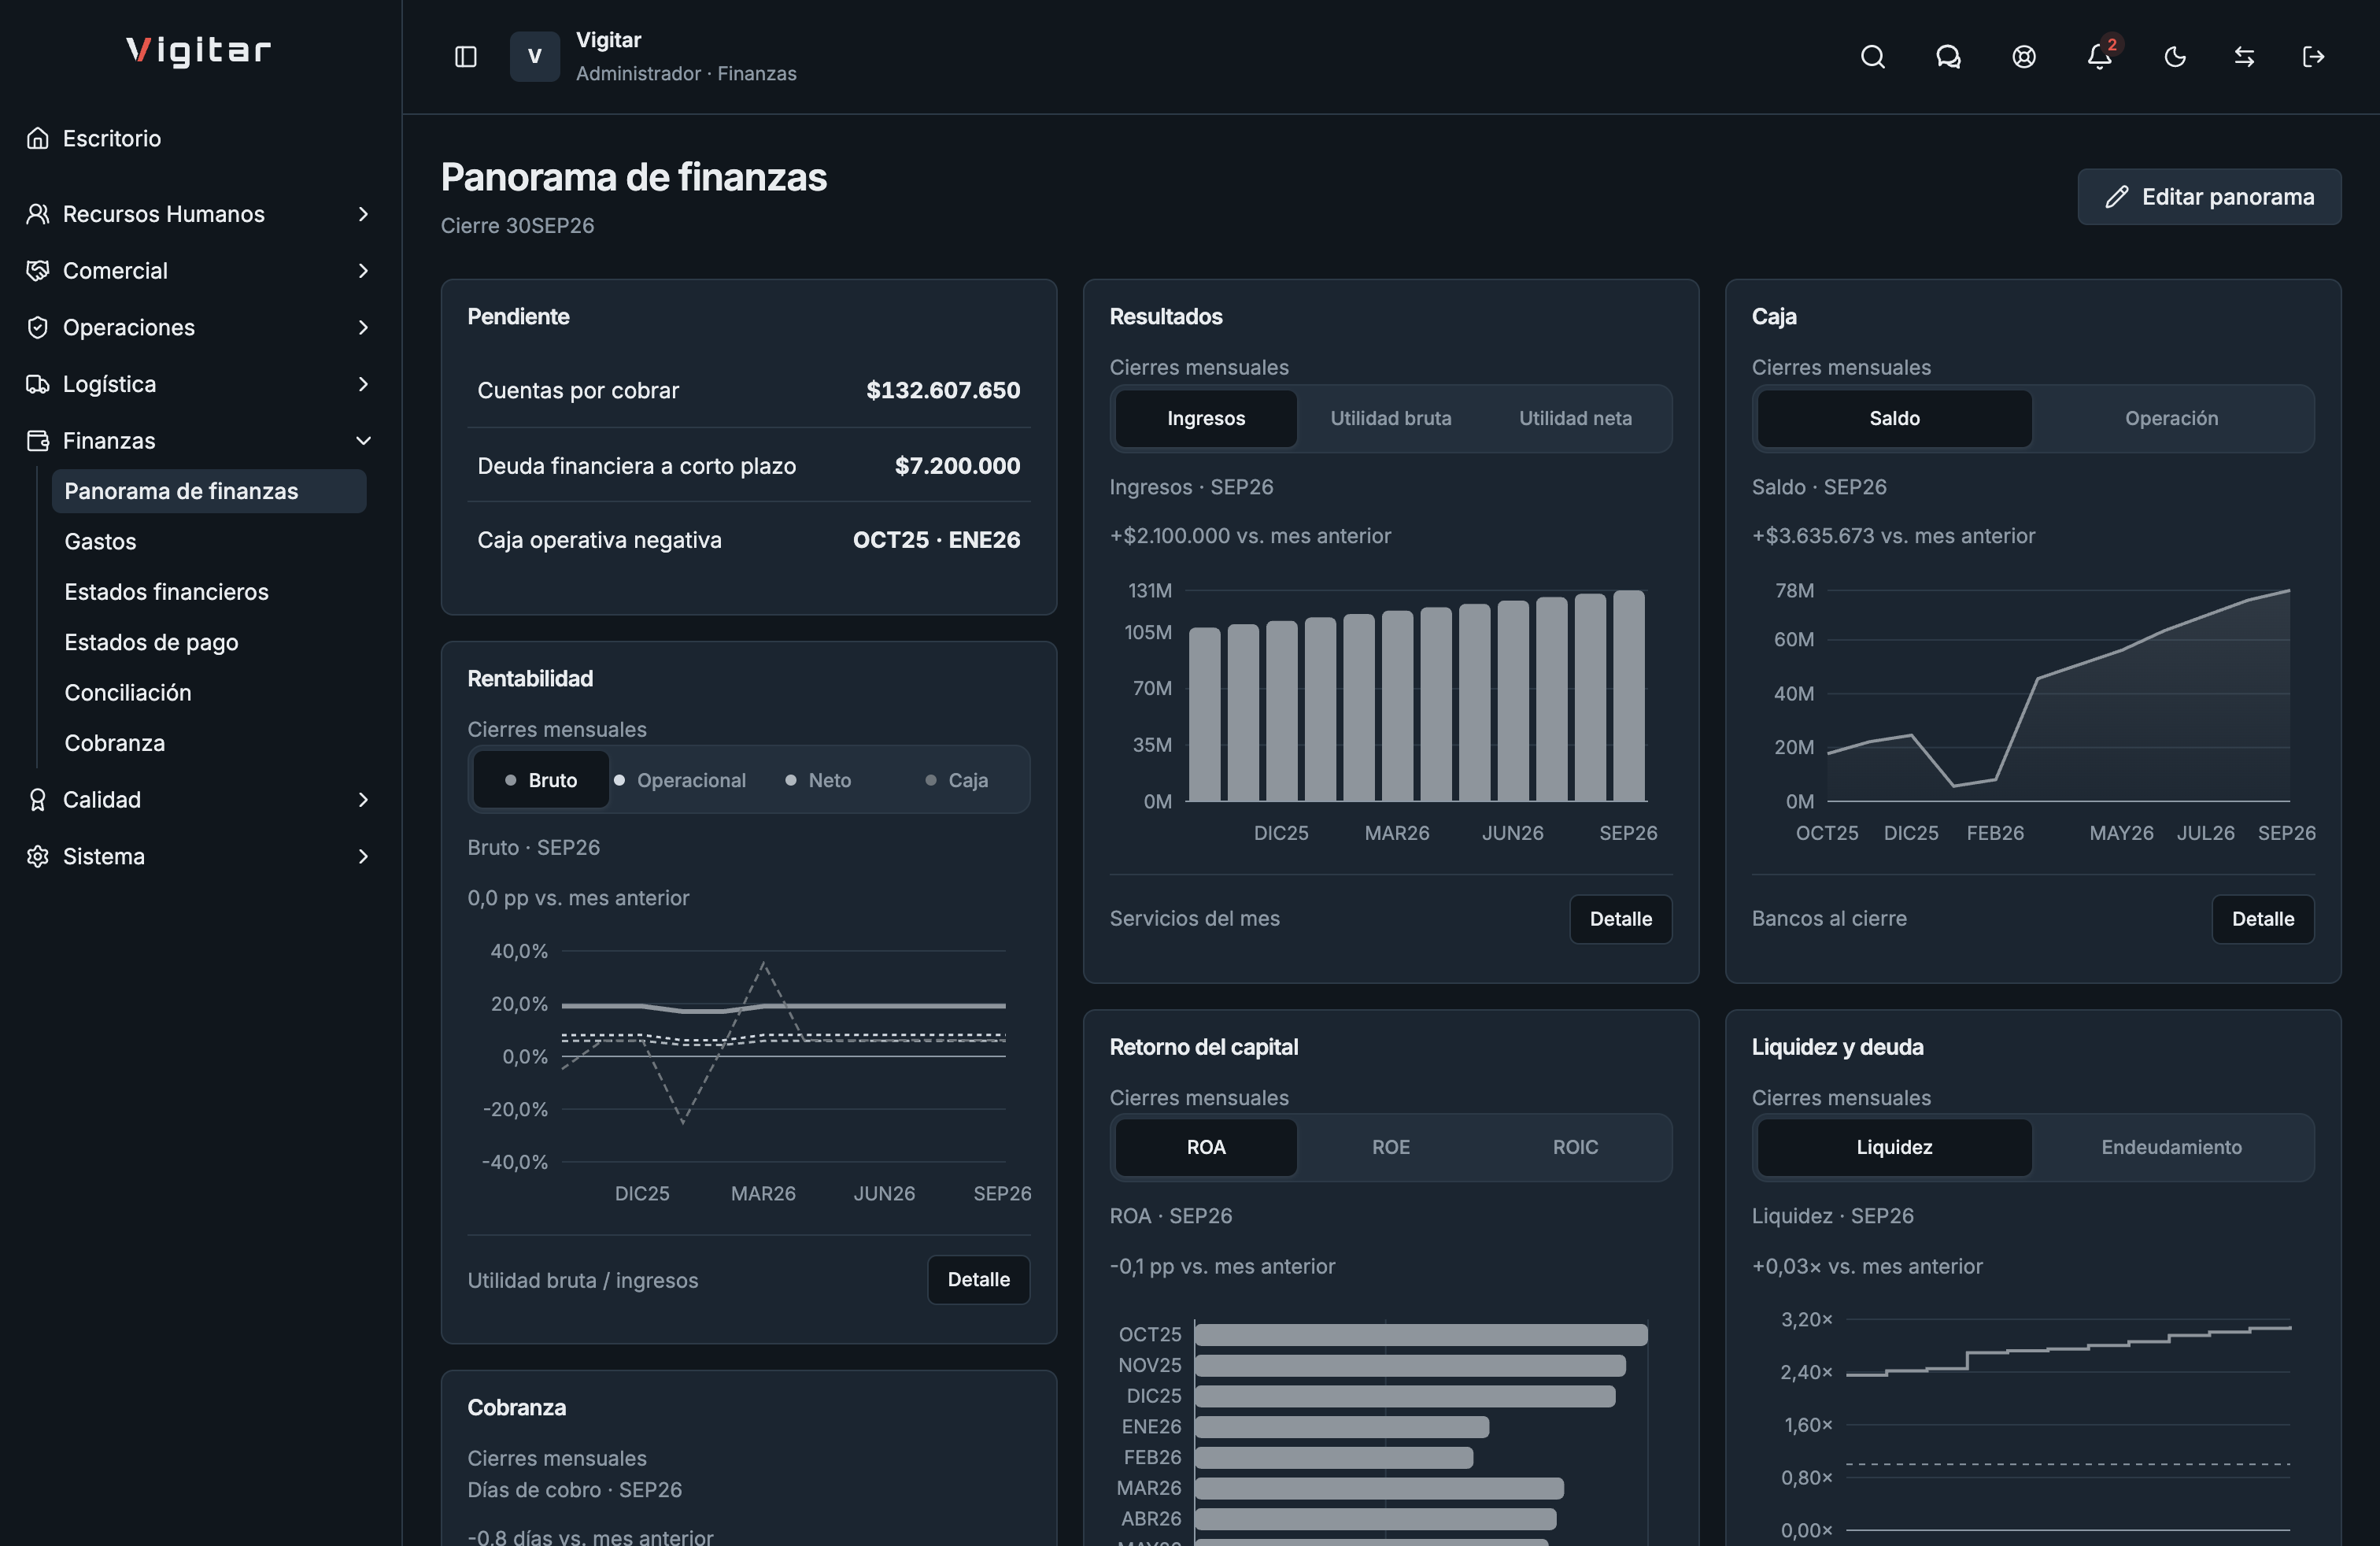This screenshot has width=2380, height=1546.
Task: Toggle the sidebar panel icon
Action: click(x=466, y=57)
